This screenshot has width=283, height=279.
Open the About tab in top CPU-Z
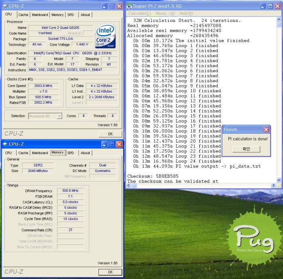pyautogui.click(x=85, y=15)
